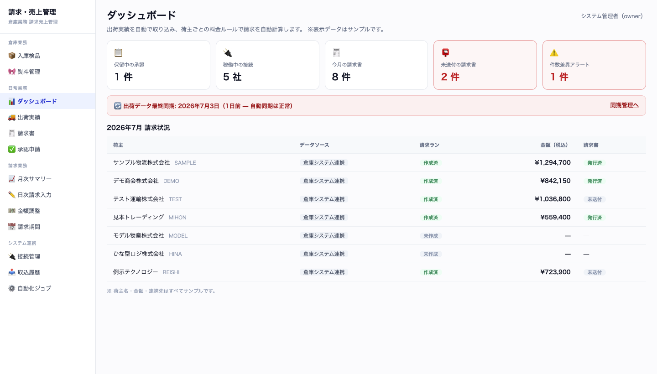657x374 pixels.
Task: Click the pencil icon beside 日次請求入力
Action: pyautogui.click(x=12, y=195)
